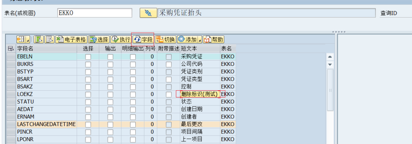This screenshot has width=412, height=144.
Task: Click the first green list-arrow toolbar icon
Action: click(x=39, y=40)
